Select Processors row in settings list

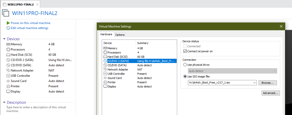tap(139, 52)
